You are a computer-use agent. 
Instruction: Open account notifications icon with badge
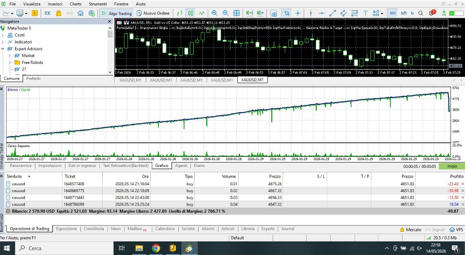pyautogui.click(x=432, y=13)
